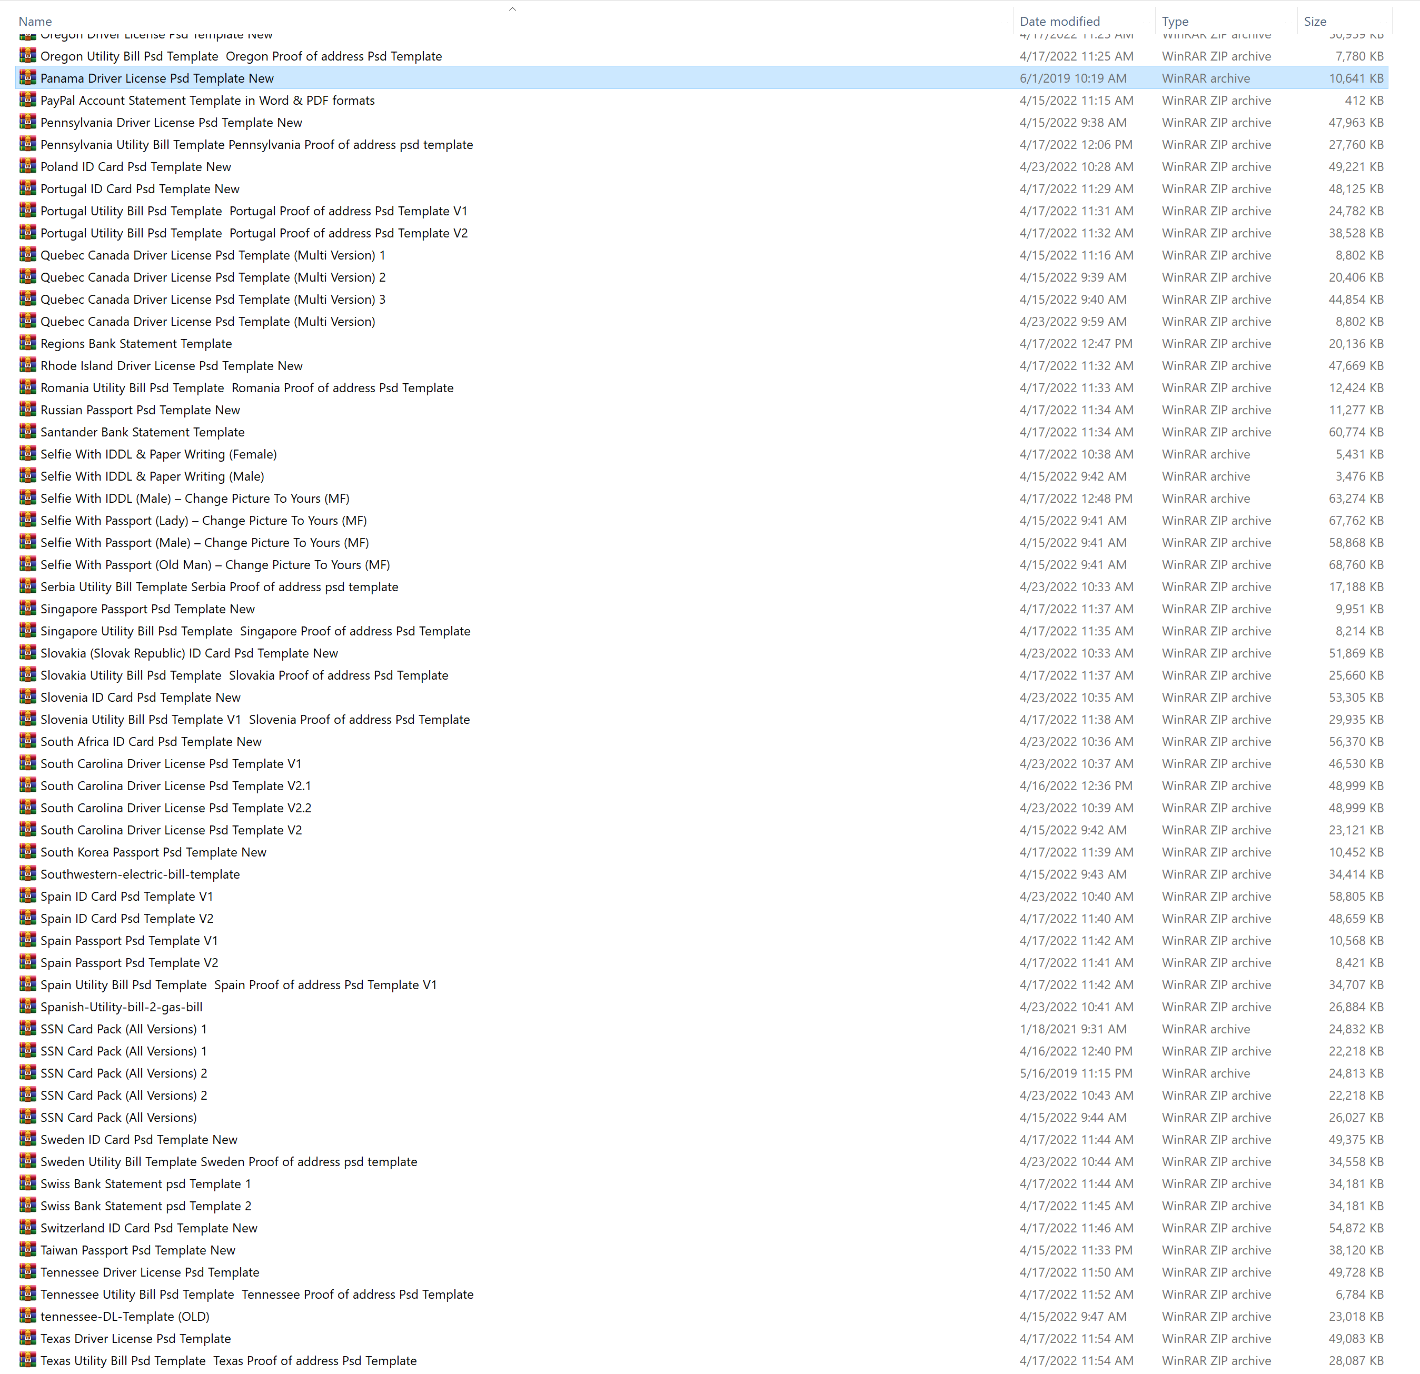Click the Type column header
The width and height of the screenshot is (1420, 1374).
click(1175, 21)
